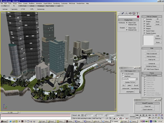Toggle Lights hide category checkbox
Image resolution: width=164 pixels, height=123 pixels.
(144, 24)
